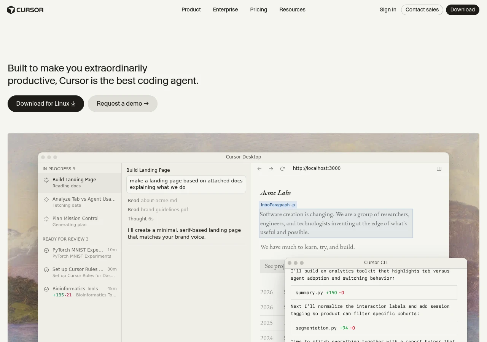This screenshot has height=342, width=487.
Task: Select the Plan Mission Control task
Action: coord(80,222)
